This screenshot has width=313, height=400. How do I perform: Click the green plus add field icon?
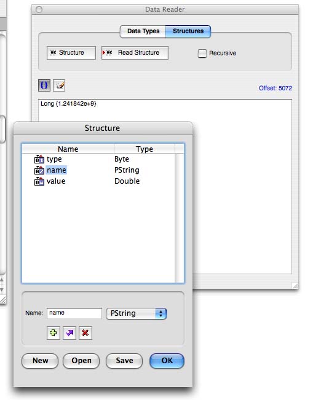(53, 333)
